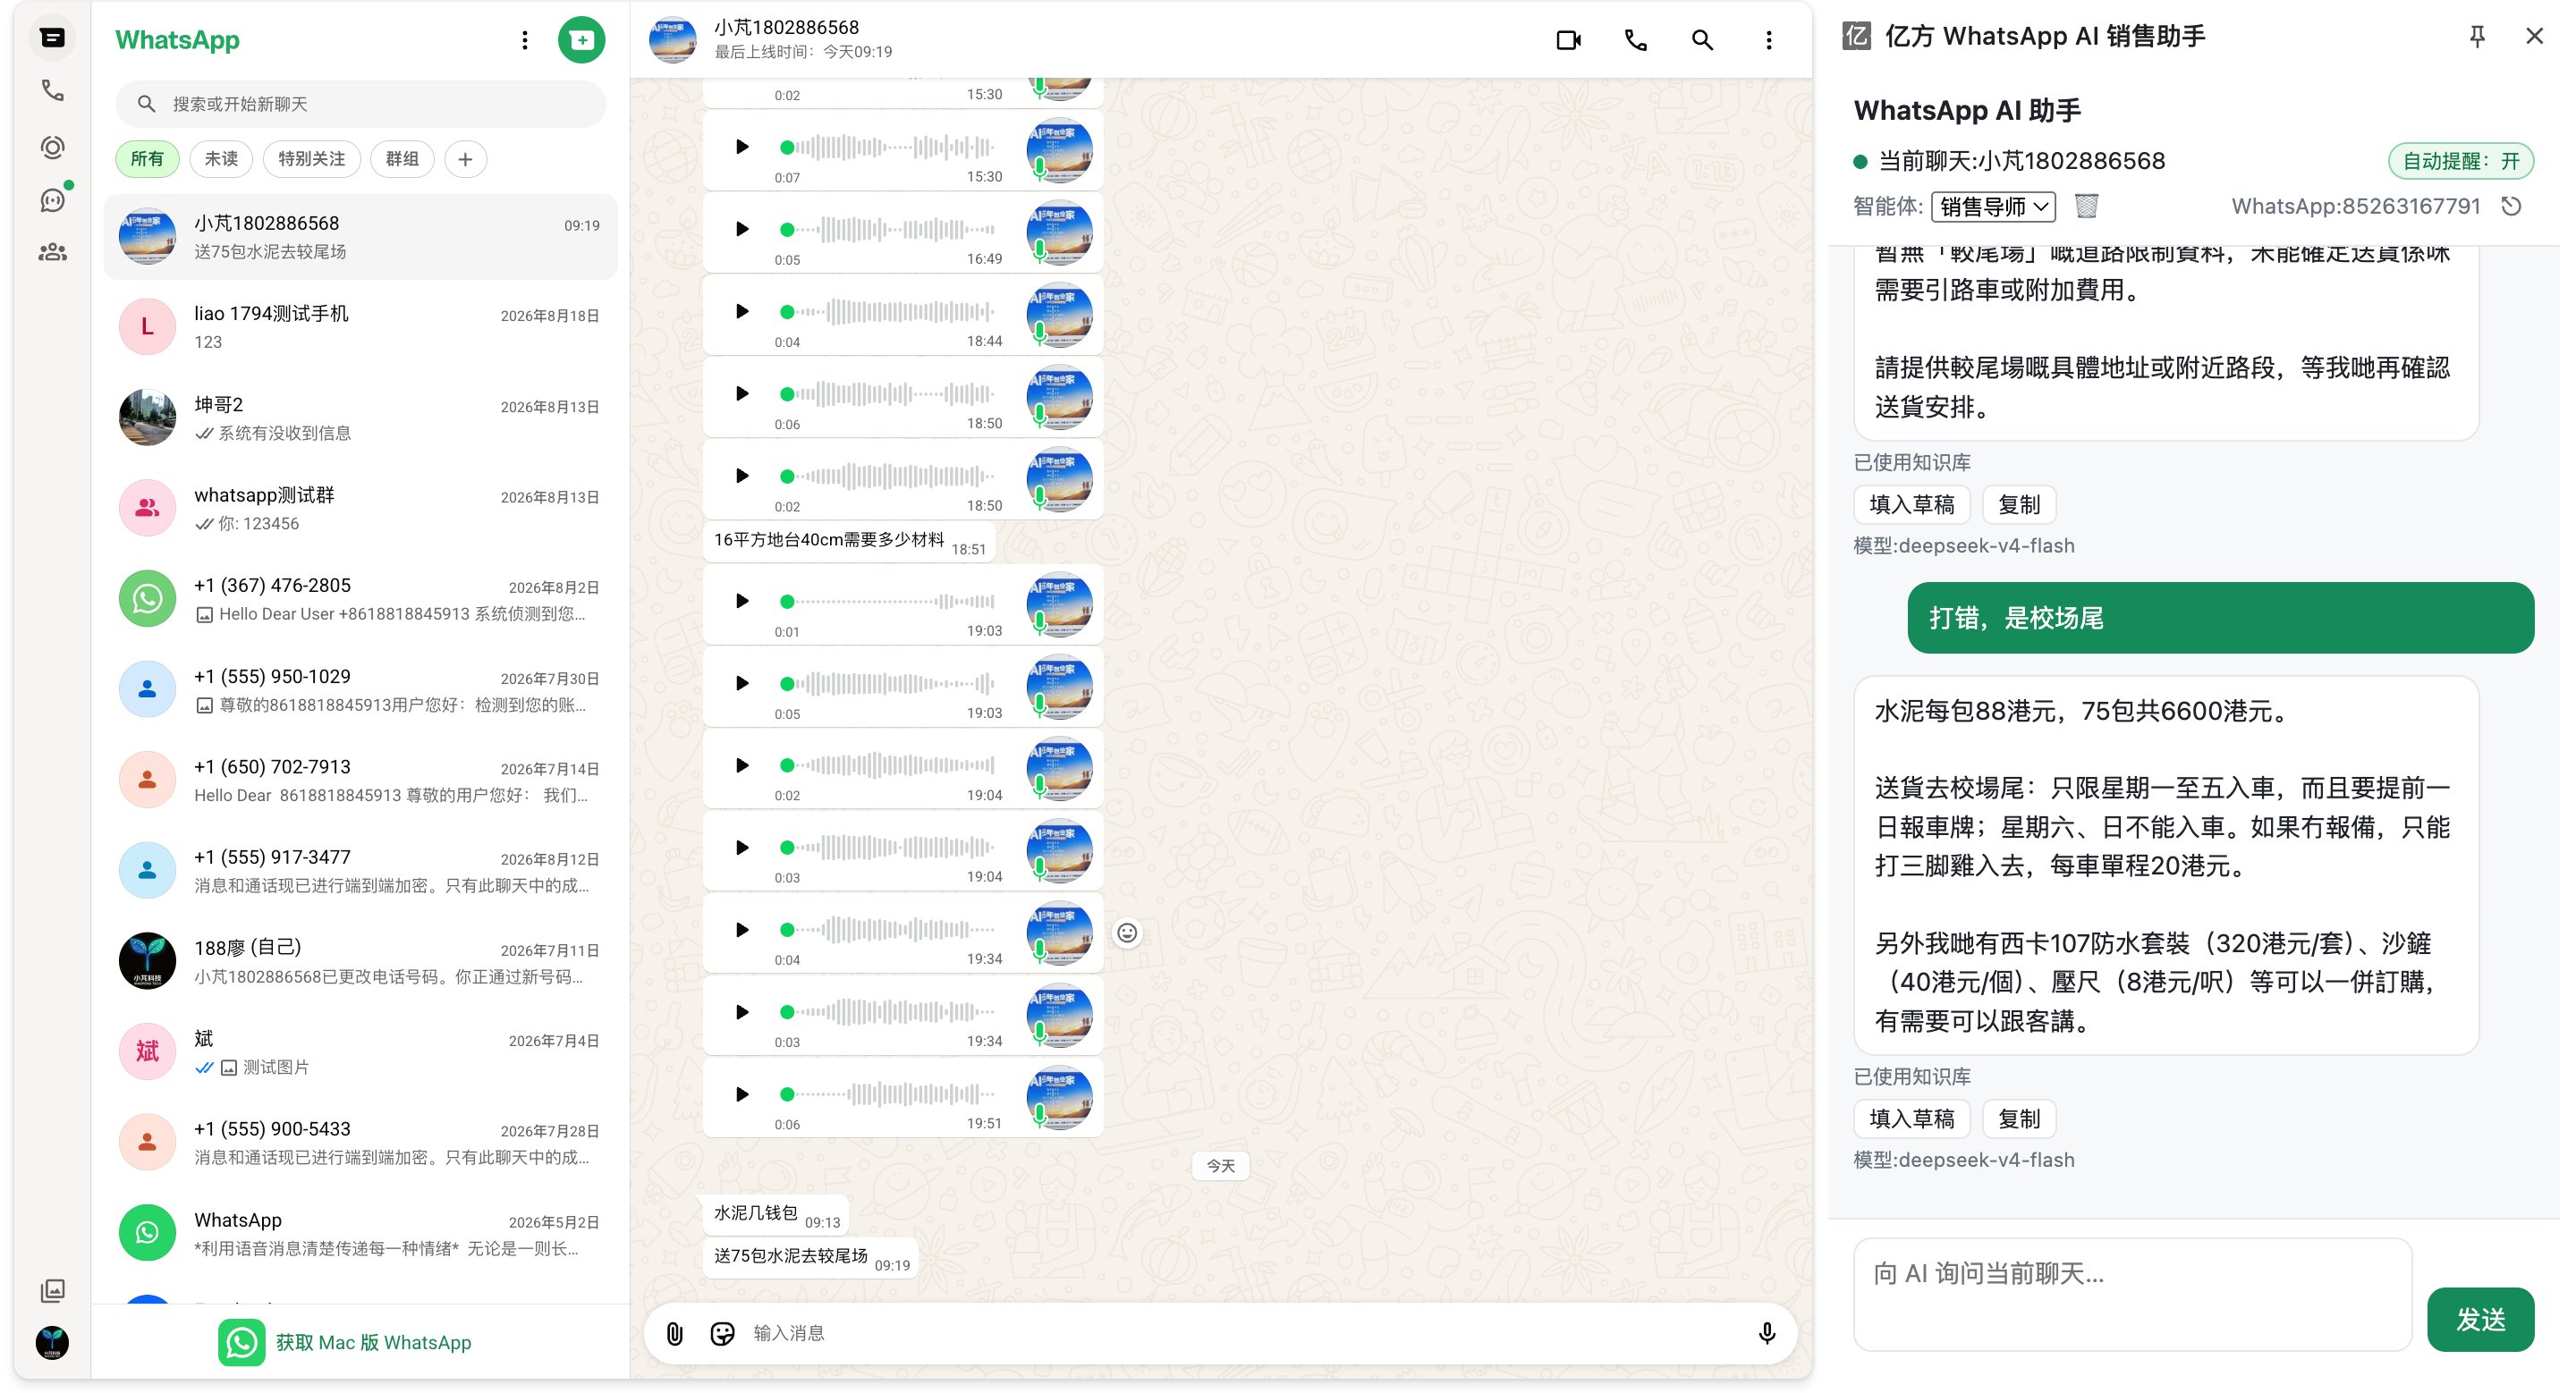Seek the 19:04 0:03 voice message waveform
This screenshot has height=1393, width=2576.
(x=888, y=848)
